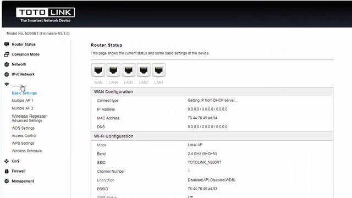Click the WAN port icon
This screenshot has width=352, height=198.
click(98, 70)
